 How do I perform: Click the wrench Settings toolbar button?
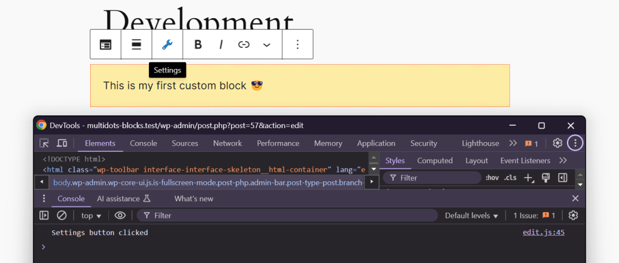168,45
